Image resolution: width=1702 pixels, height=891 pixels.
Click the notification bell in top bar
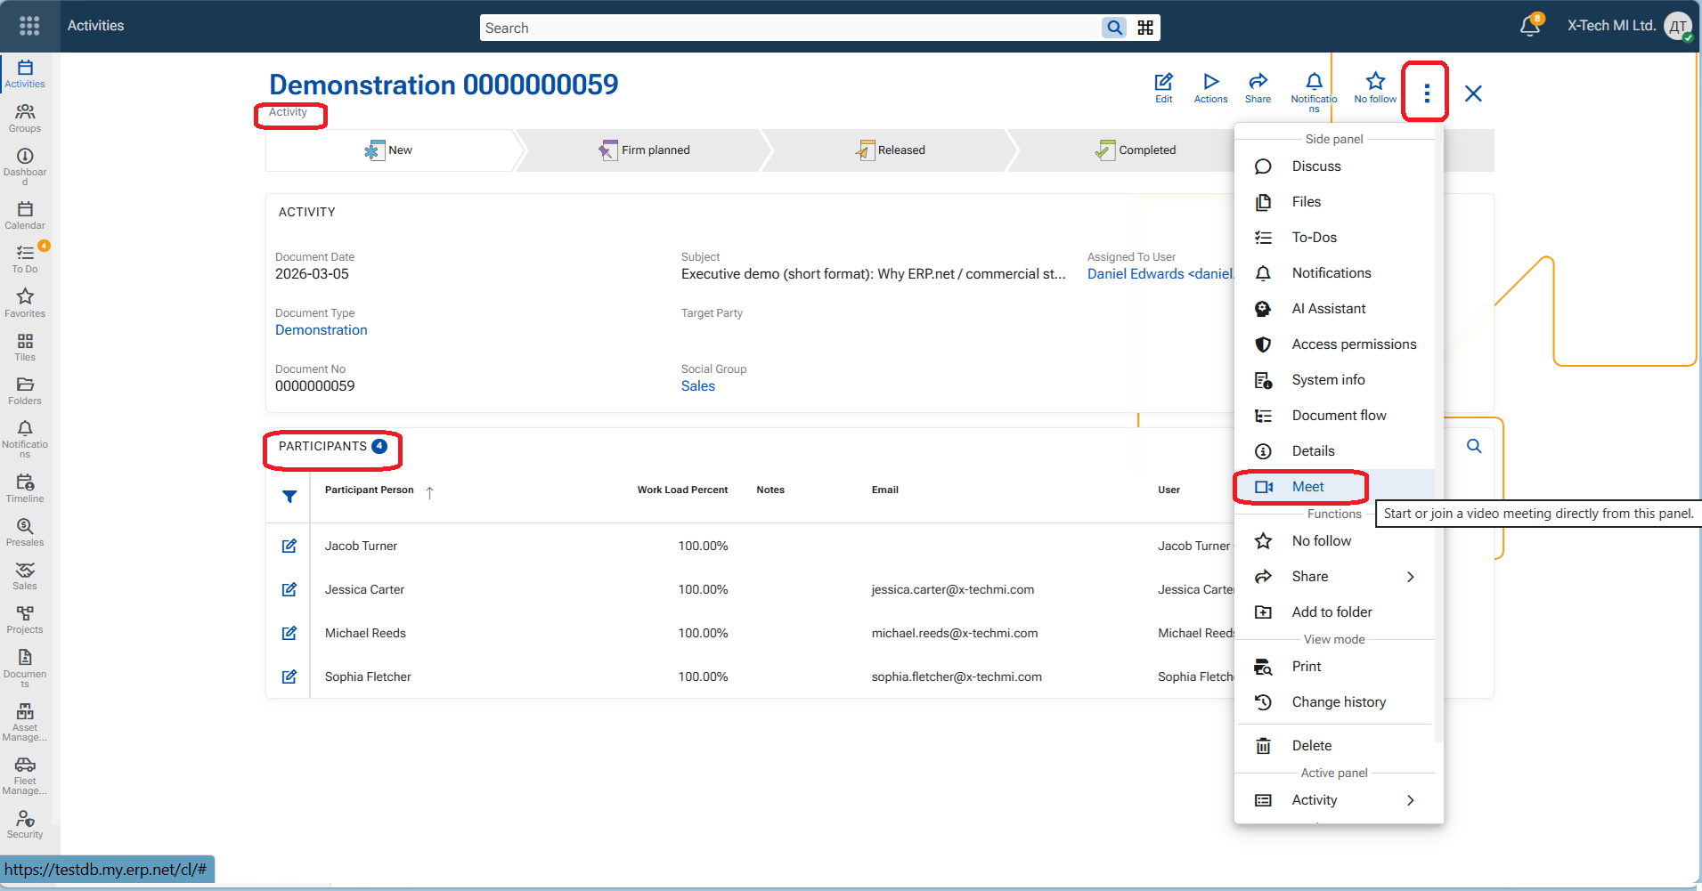(1529, 26)
